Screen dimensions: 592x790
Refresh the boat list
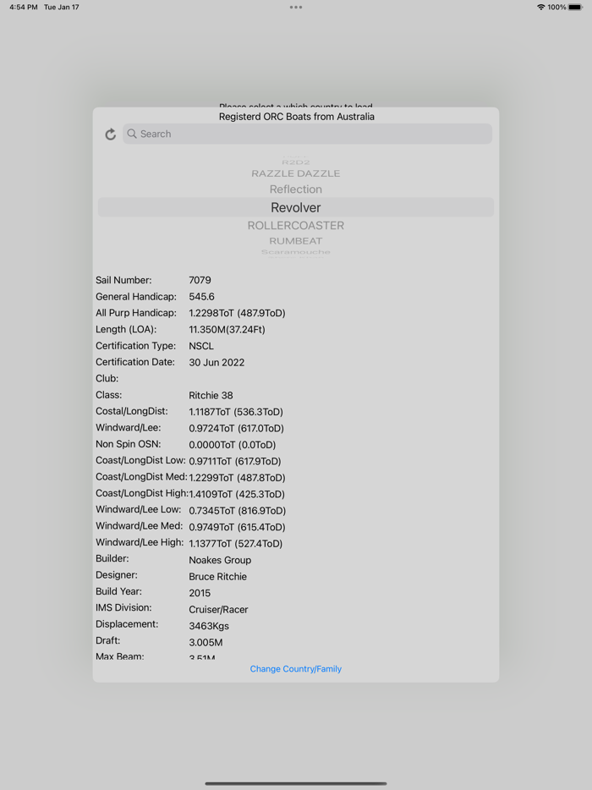110,134
